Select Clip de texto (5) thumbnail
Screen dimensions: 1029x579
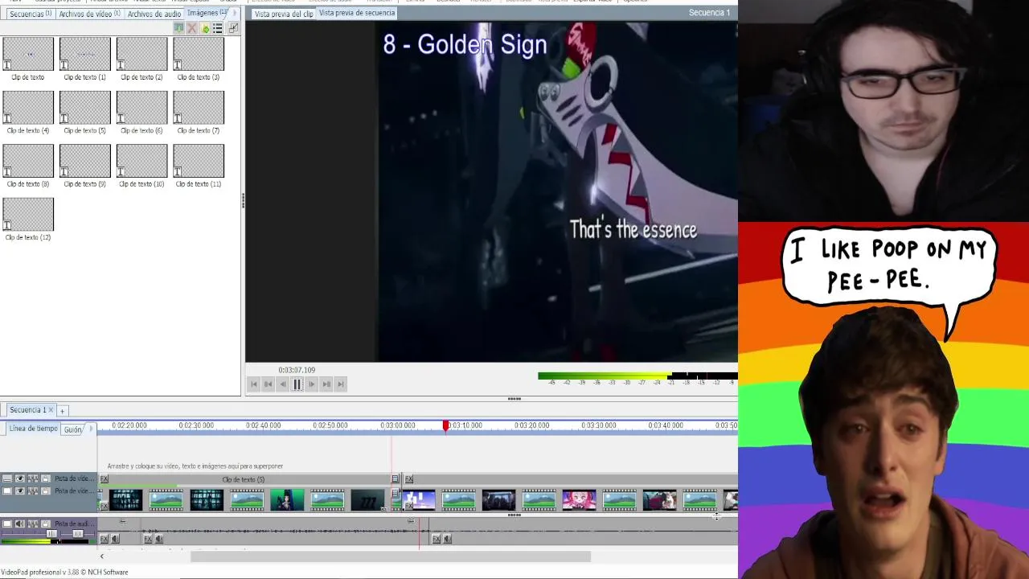[x=84, y=108]
